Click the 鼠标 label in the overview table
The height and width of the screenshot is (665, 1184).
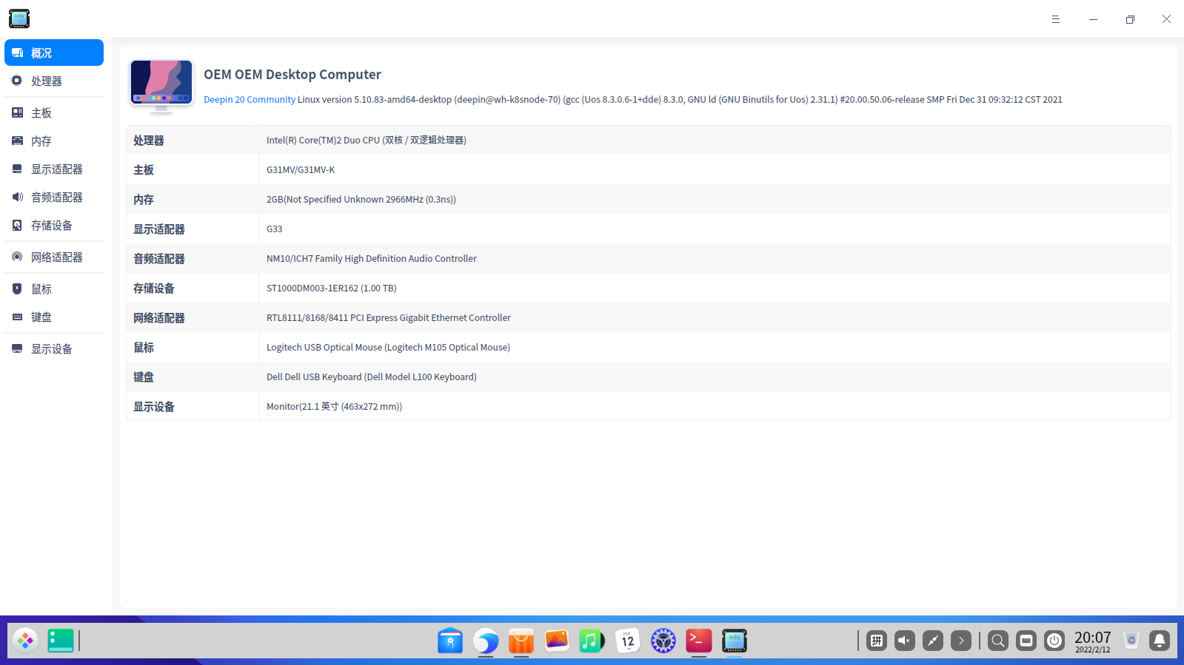144,348
